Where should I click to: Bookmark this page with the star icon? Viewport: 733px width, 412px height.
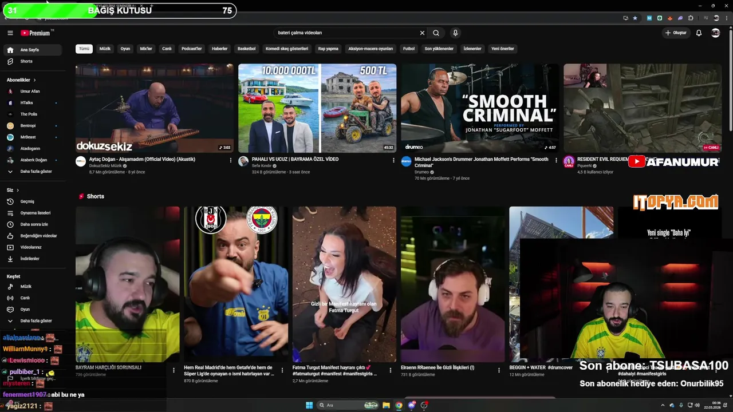[x=635, y=18]
